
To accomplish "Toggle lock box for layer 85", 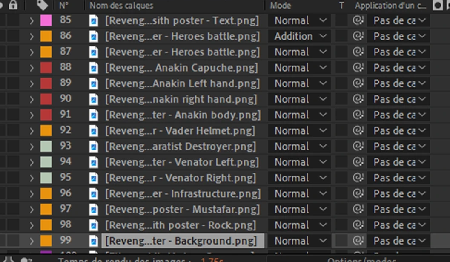I will pyautogui.click(x=13, y=20).
